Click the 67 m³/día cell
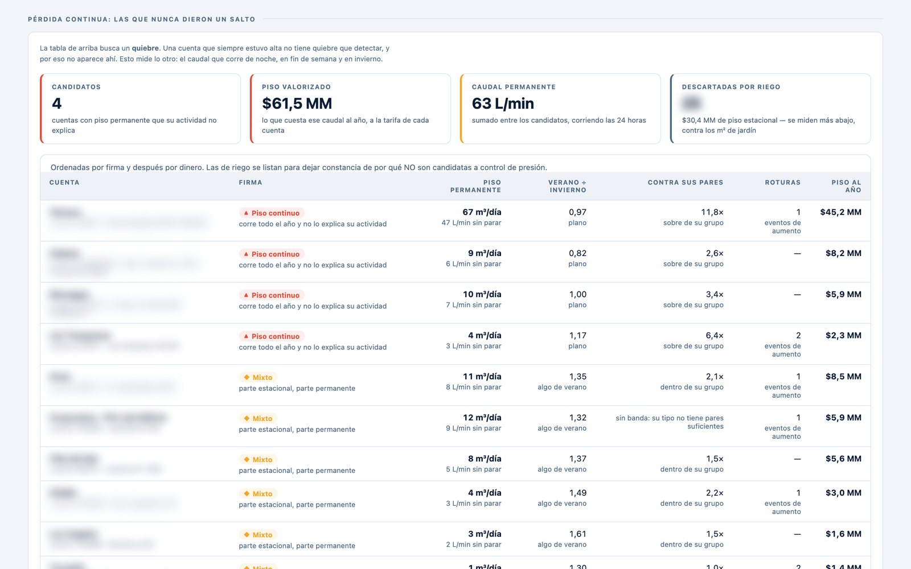Screen dimensions: 911x569 pos(482,212)
